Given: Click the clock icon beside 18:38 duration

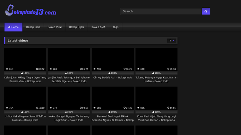Looking at the screenshot, I should (168, 69).
